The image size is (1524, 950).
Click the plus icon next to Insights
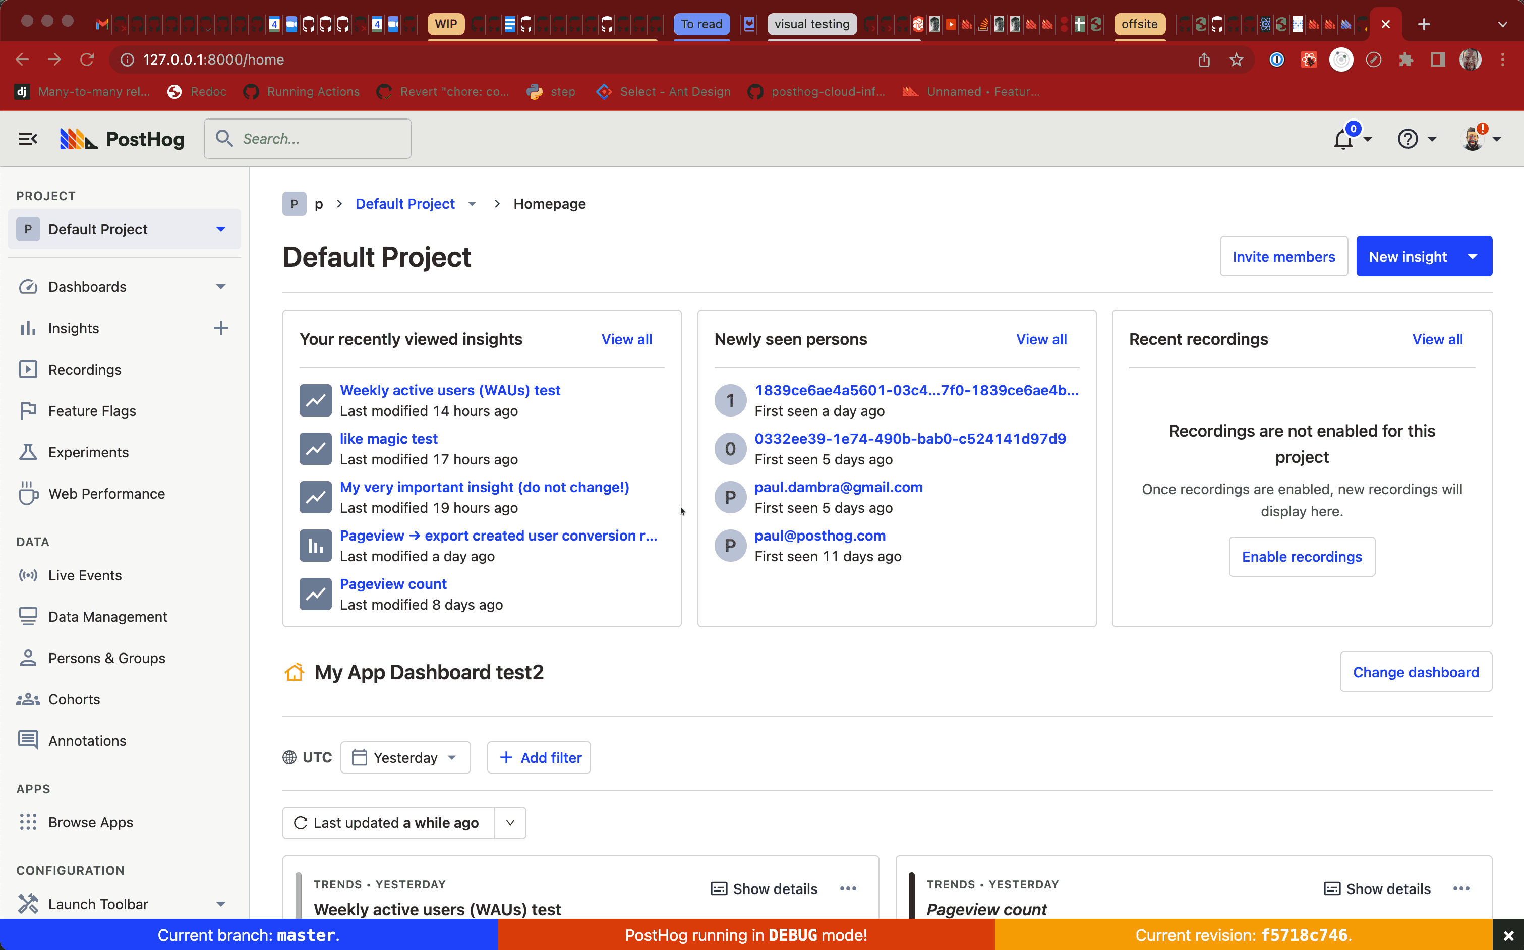click(220, 328)
